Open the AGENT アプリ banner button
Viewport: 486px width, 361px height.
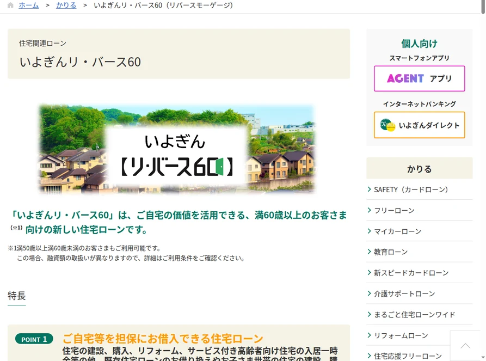pyautogui.click(x=420, y=78)
